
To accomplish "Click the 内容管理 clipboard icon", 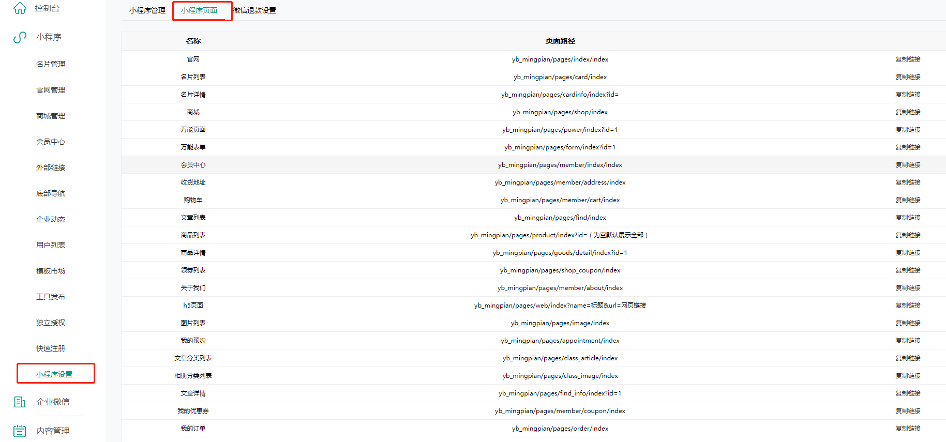I will 20,431.
